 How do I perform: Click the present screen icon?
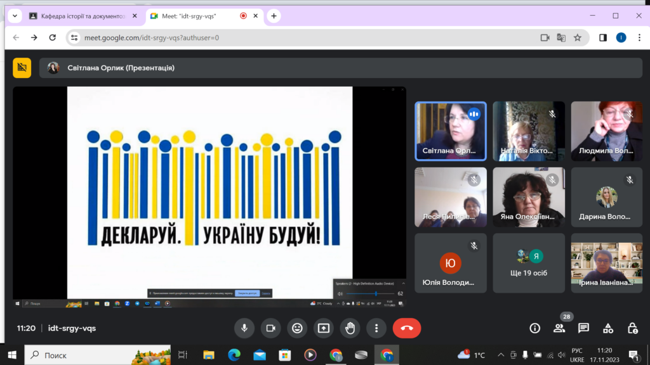pos(323,328)
